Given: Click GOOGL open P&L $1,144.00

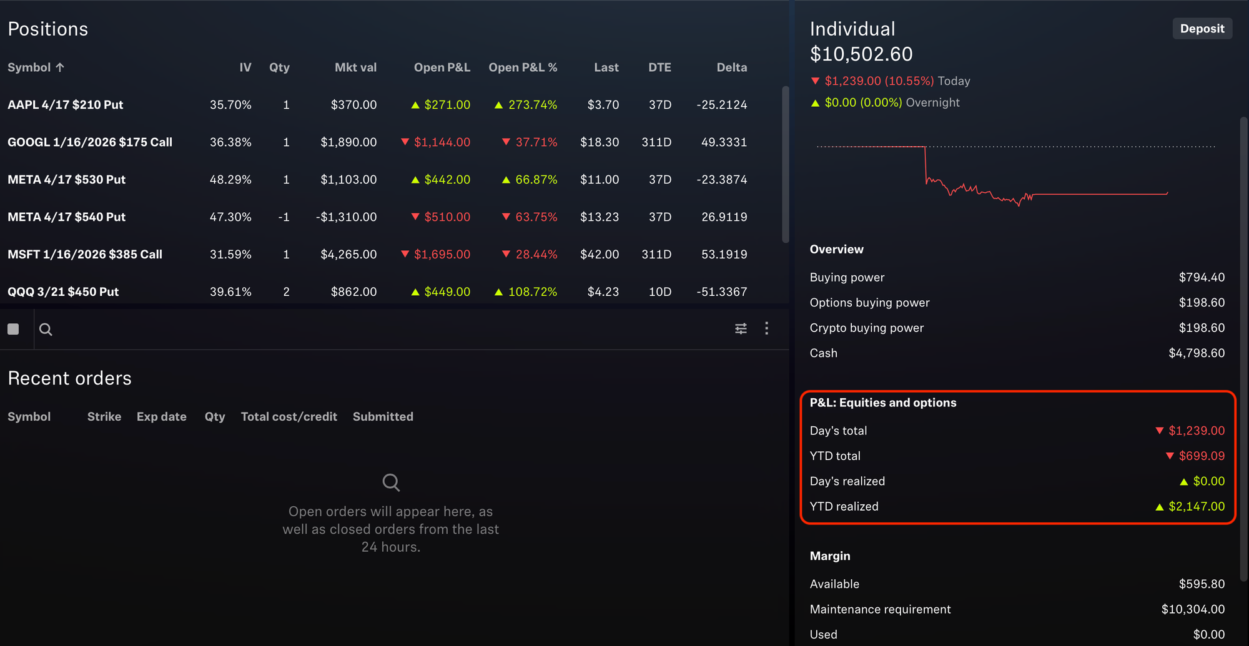Looking at the screenshot, I should pyautogui.click(x=435, y=142).
